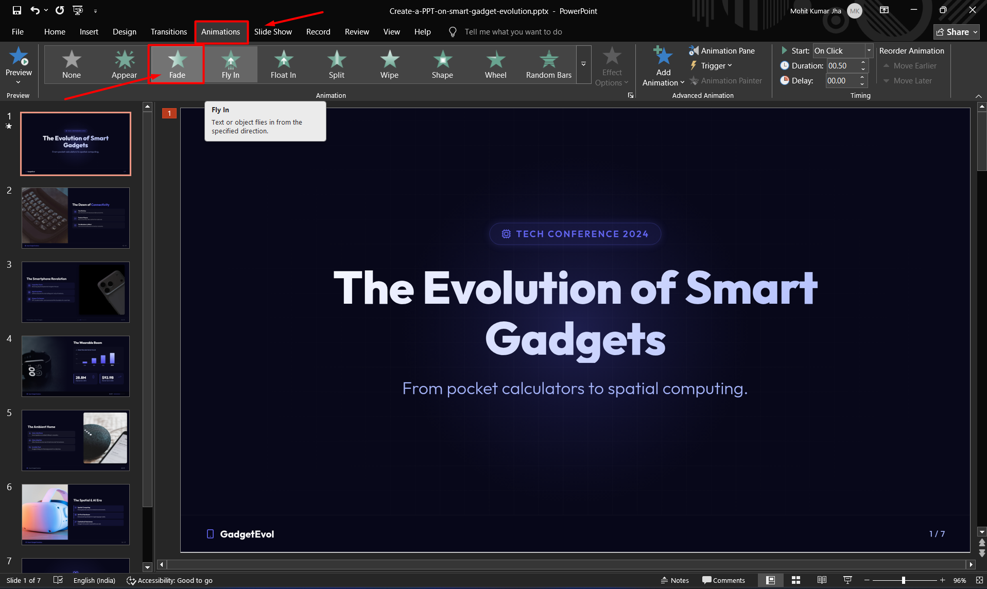Select slide 2 thumbnail The Dawn of Connectivity

76,218
